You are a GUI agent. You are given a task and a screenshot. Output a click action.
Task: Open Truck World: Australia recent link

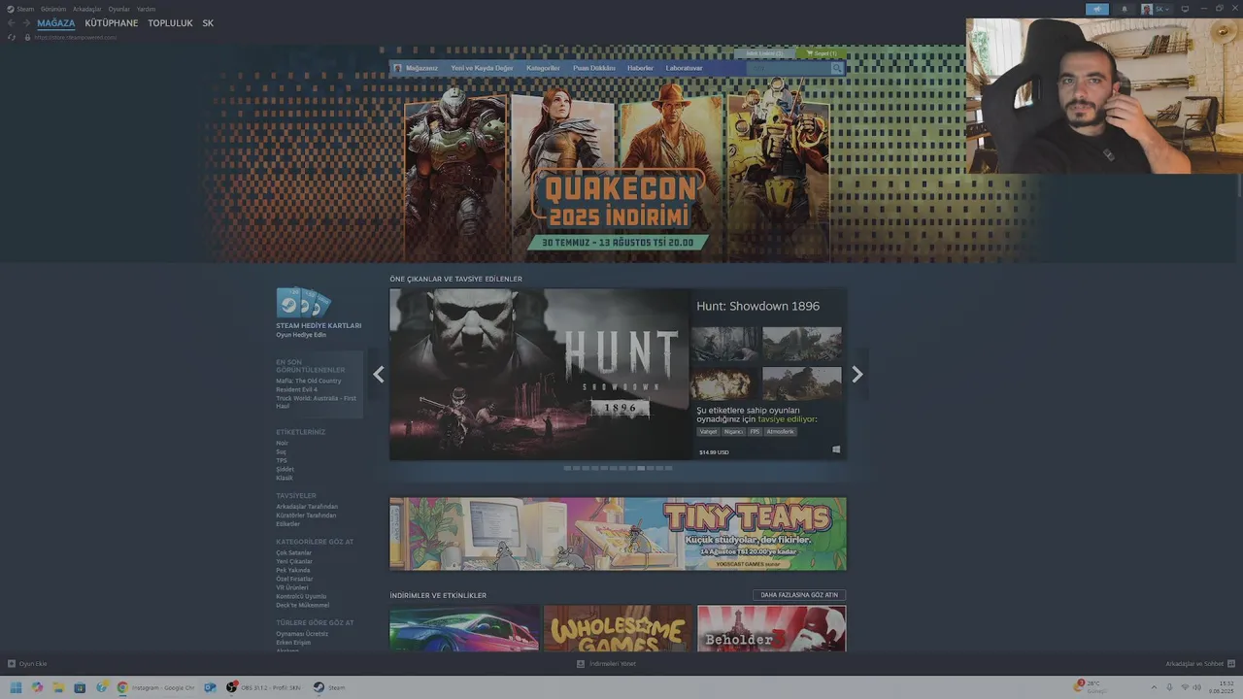coord(316,402)
